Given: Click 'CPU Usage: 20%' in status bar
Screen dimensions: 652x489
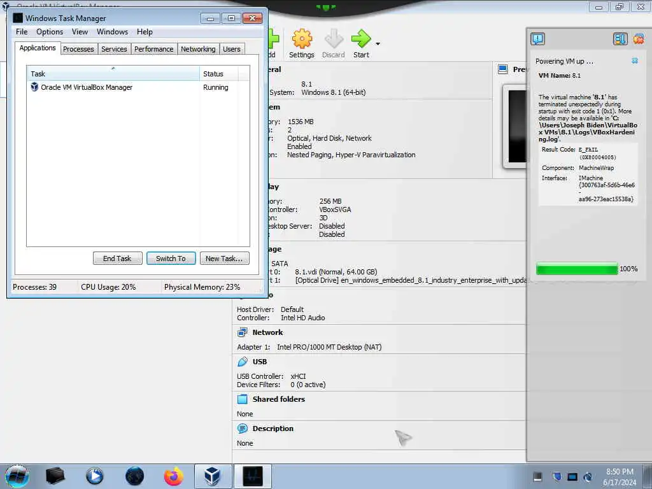Looking at the screenshot, I should point(108,287).
